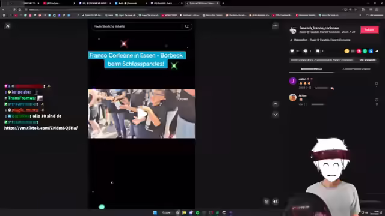385x216 pixels.
Task: Close the TikTok video viewer with X
Action: click(8, 26)
